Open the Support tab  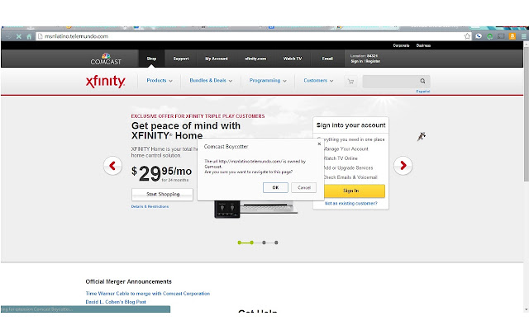(x=181, y=59)
